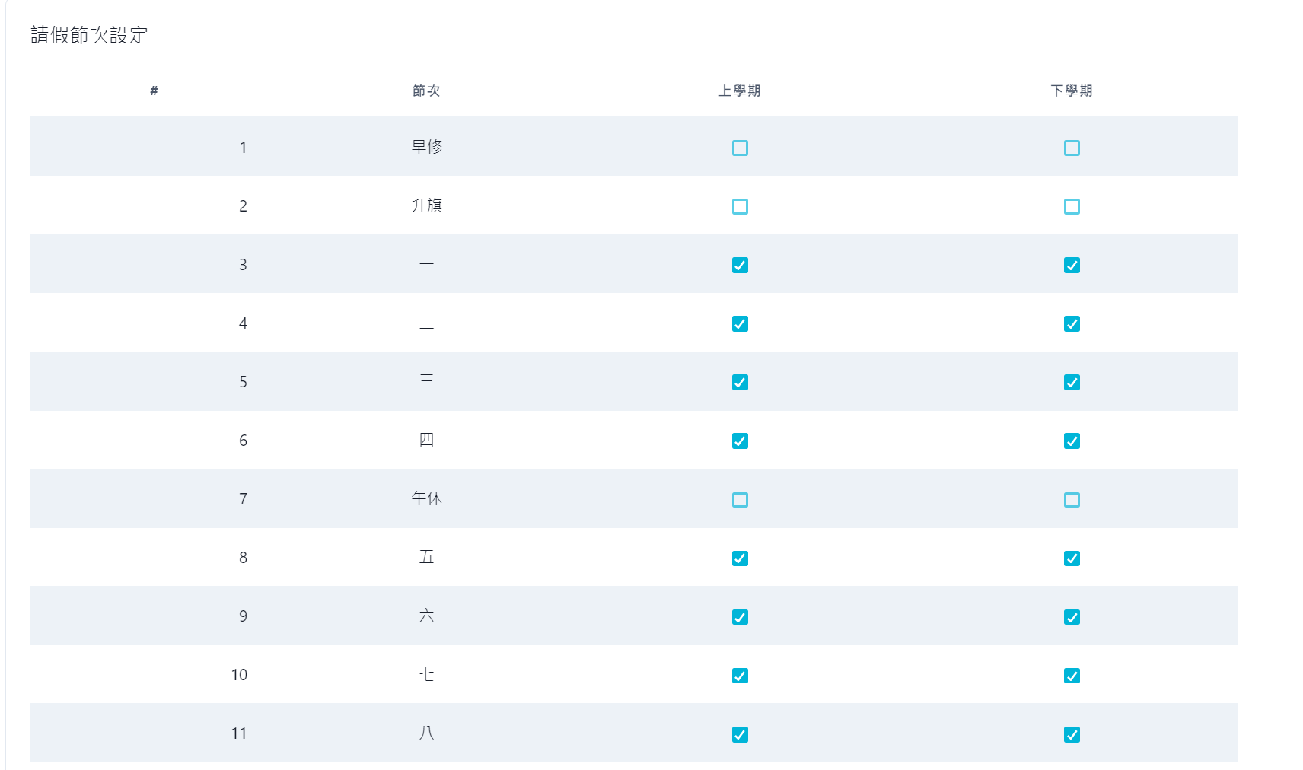The image size is (1303, 770).
Task: Uncheck period 六 under 下學期
Action: pos(1072,616)
